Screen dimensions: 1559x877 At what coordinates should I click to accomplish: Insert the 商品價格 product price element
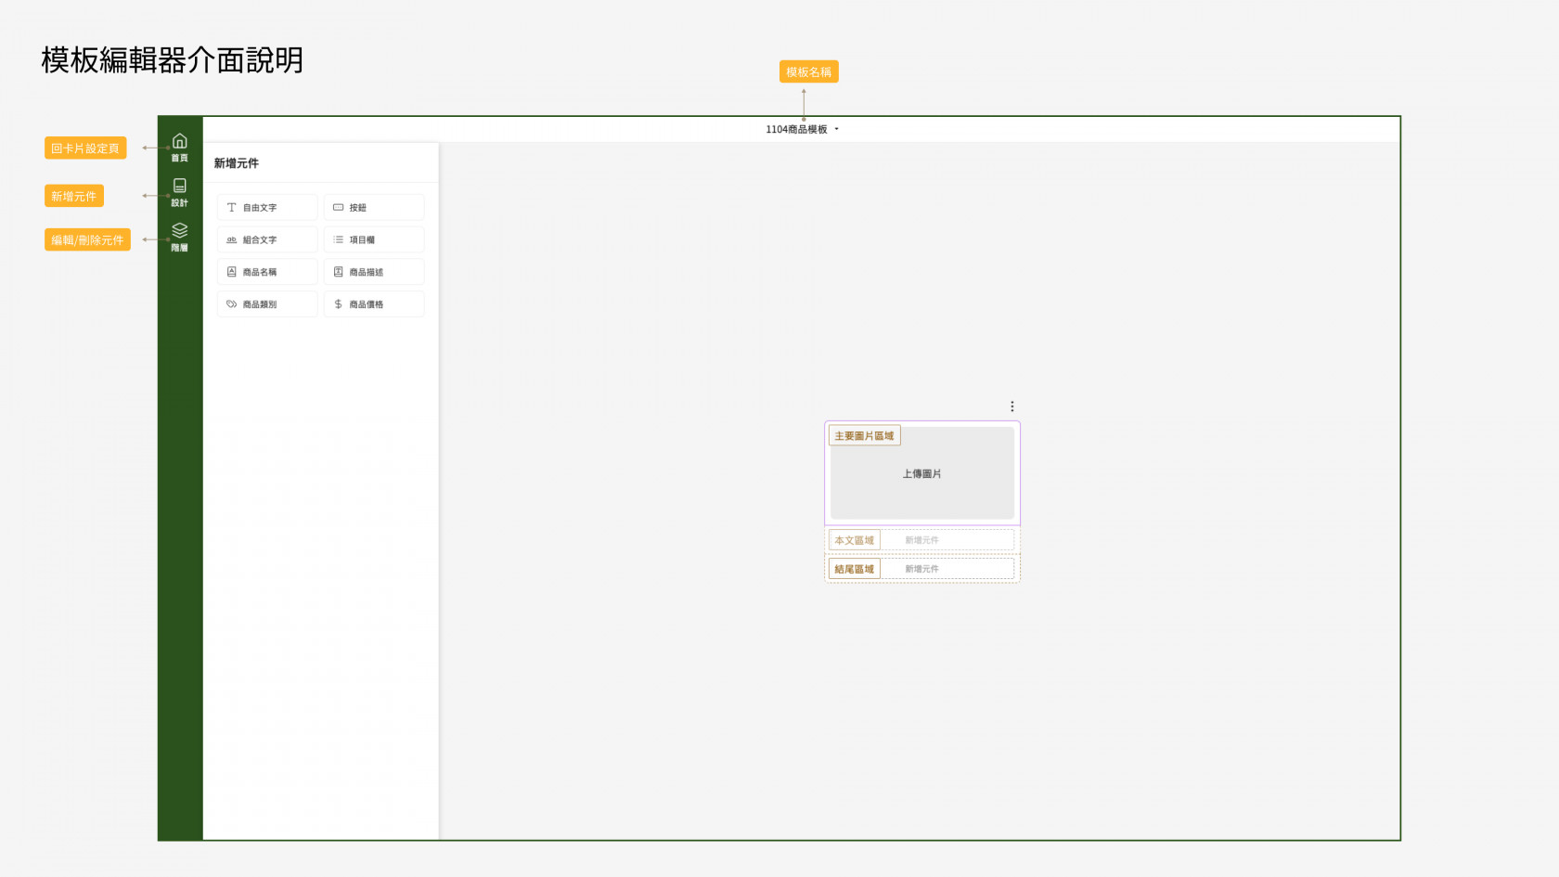tap(373, 304)
